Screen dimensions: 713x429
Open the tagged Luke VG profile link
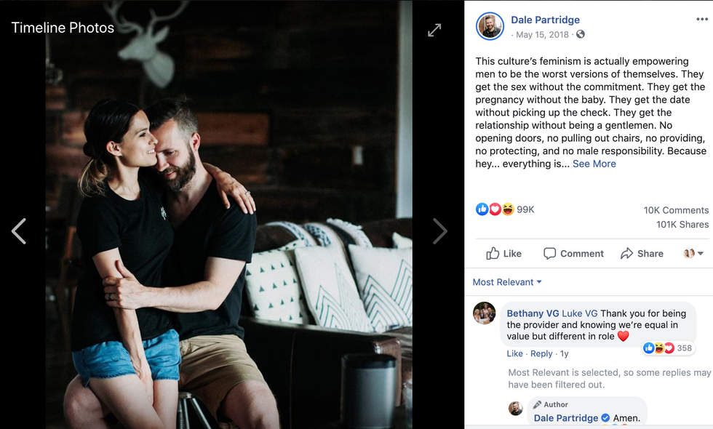(579, 313)
